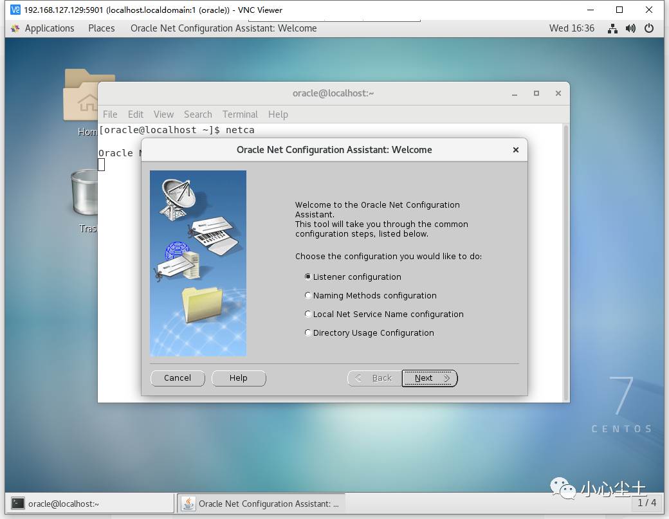Viewport: 669px width, 519px height.
Task: Open the Edit menu in terminal
Action: tap(135, 114)
